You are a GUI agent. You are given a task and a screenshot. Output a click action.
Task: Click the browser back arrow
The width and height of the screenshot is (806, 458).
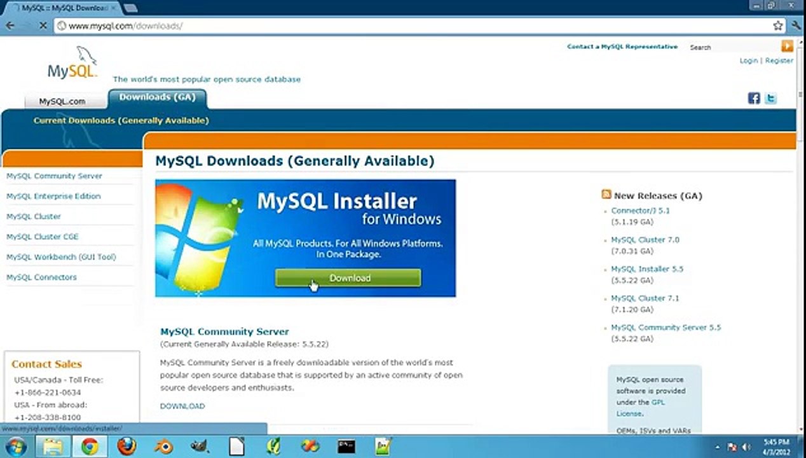(11, 26)
